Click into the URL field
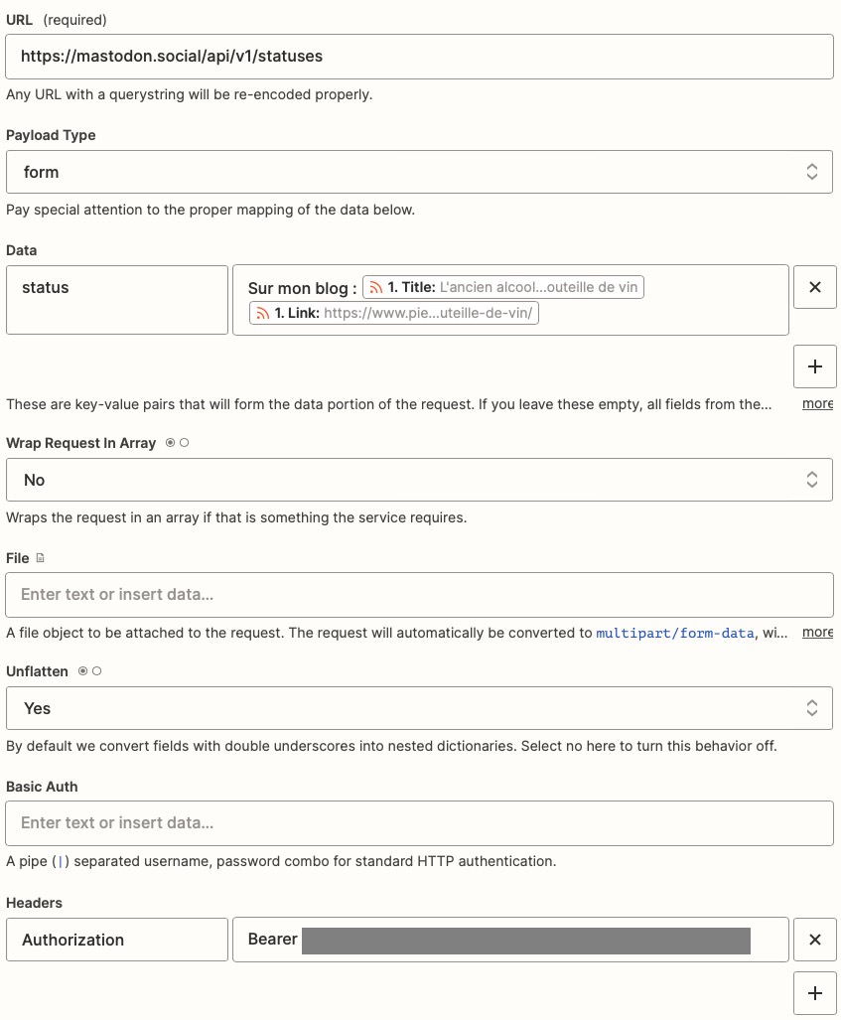841x1020 pixels. coord(419,57)
